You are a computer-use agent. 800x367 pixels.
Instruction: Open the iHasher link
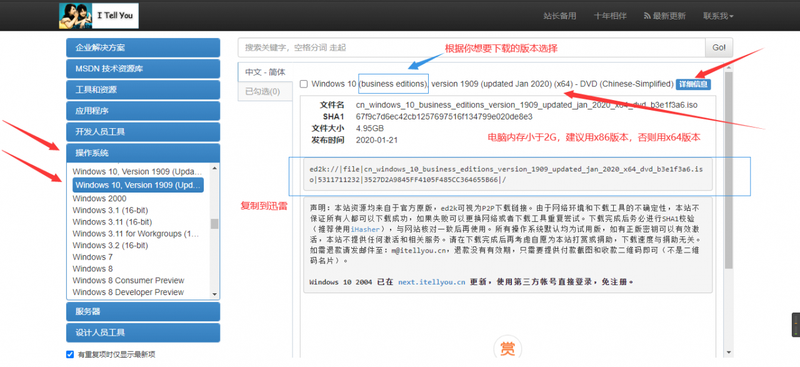coord(365,229)
